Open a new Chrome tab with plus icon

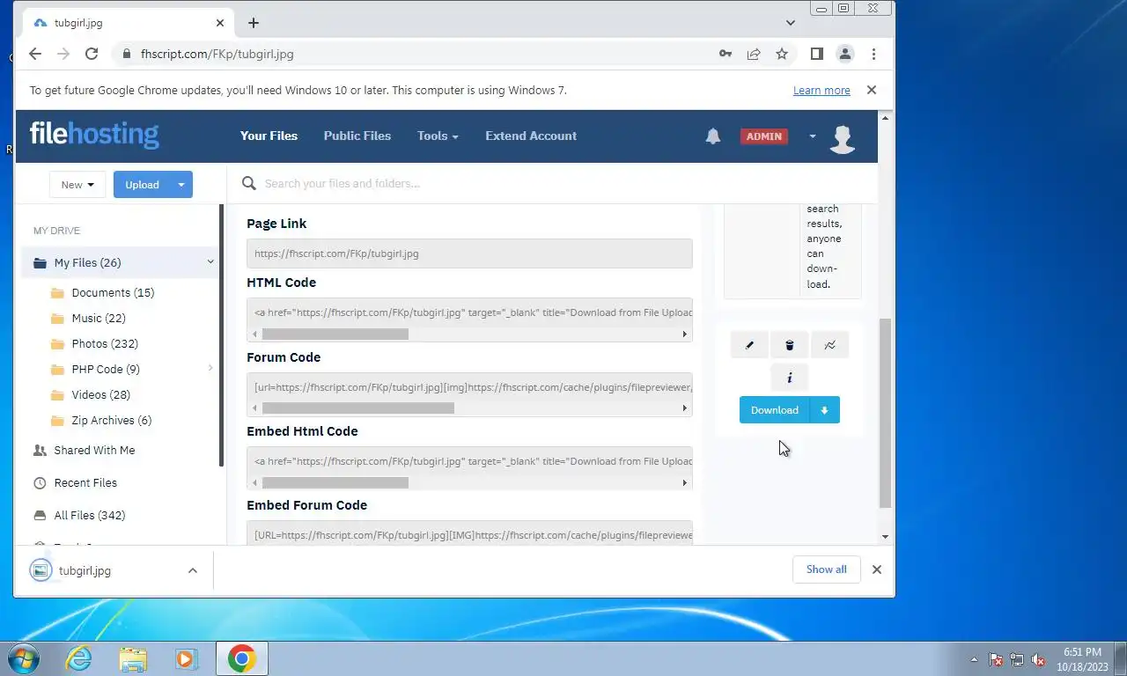(254, 23)
